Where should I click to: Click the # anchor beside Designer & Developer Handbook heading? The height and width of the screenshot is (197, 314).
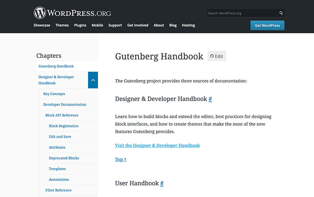210,99
